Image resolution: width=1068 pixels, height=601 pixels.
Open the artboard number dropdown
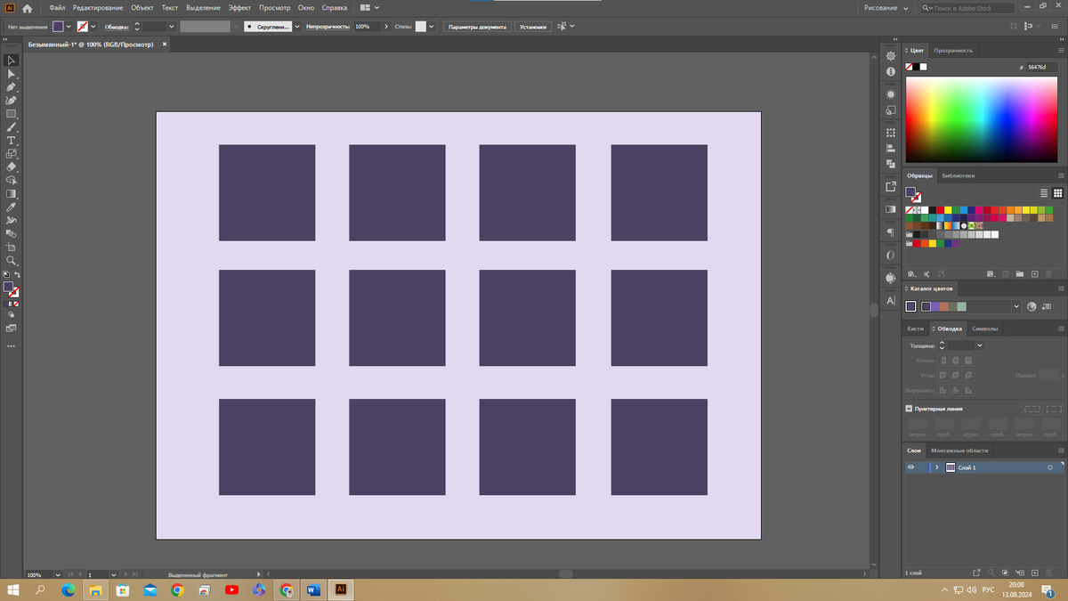[115, 575]
